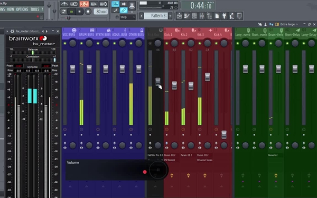
Task: Click the smiley icon on VOX BUSS
Action: [74, 30]
